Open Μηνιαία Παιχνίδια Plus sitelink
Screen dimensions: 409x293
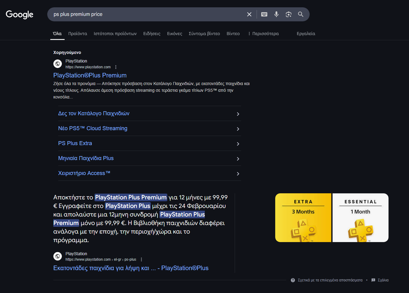[x=86, y=158]
